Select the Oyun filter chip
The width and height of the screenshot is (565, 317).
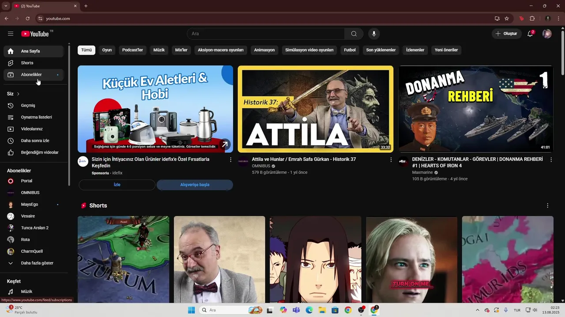click(107, 50)
